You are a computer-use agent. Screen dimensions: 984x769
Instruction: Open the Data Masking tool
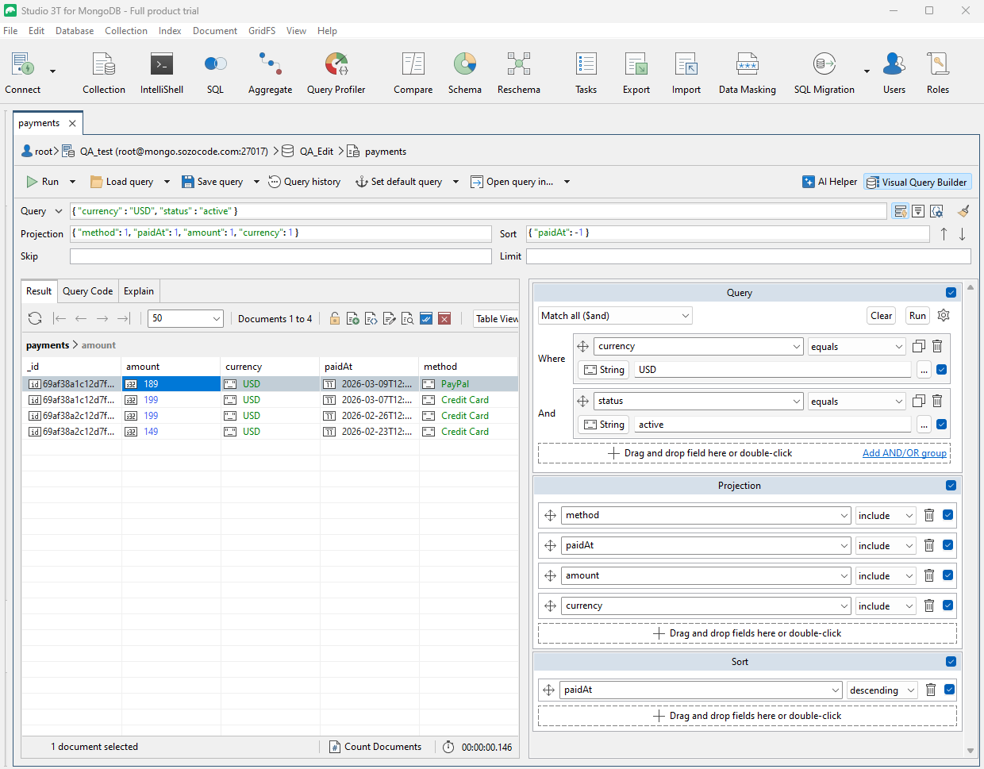tap(748, 73)
